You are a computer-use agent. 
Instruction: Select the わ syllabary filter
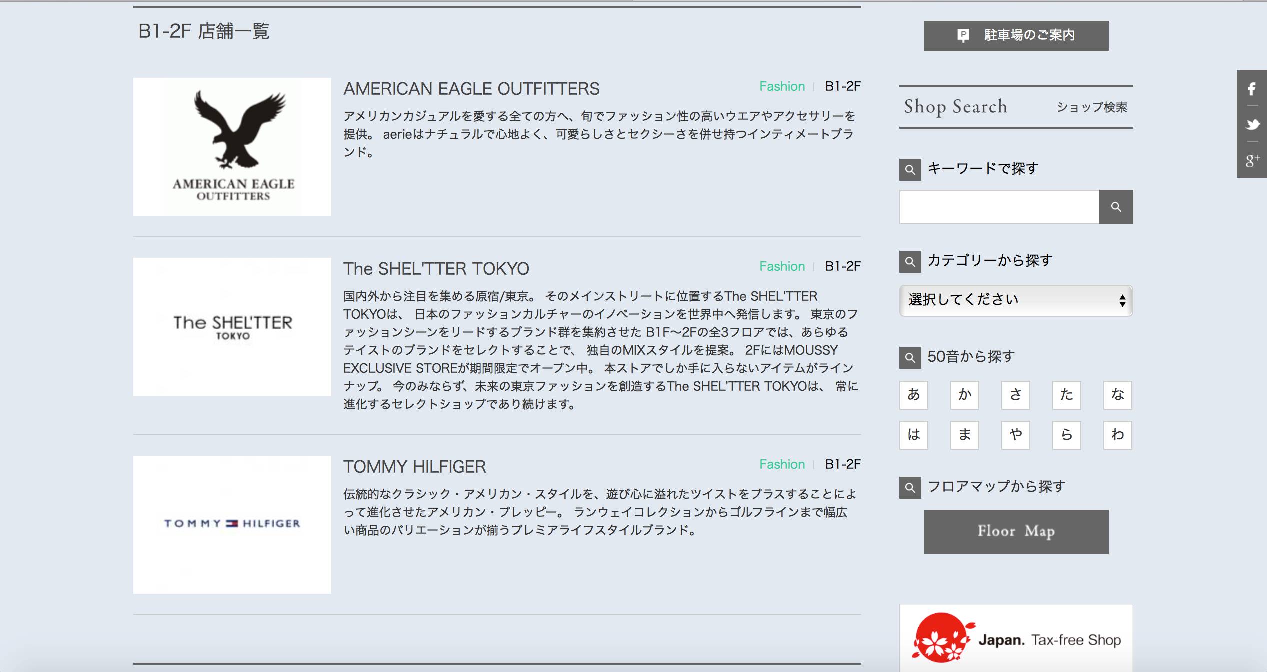(1117, 435)
